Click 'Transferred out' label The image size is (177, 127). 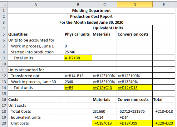point(36,76)
